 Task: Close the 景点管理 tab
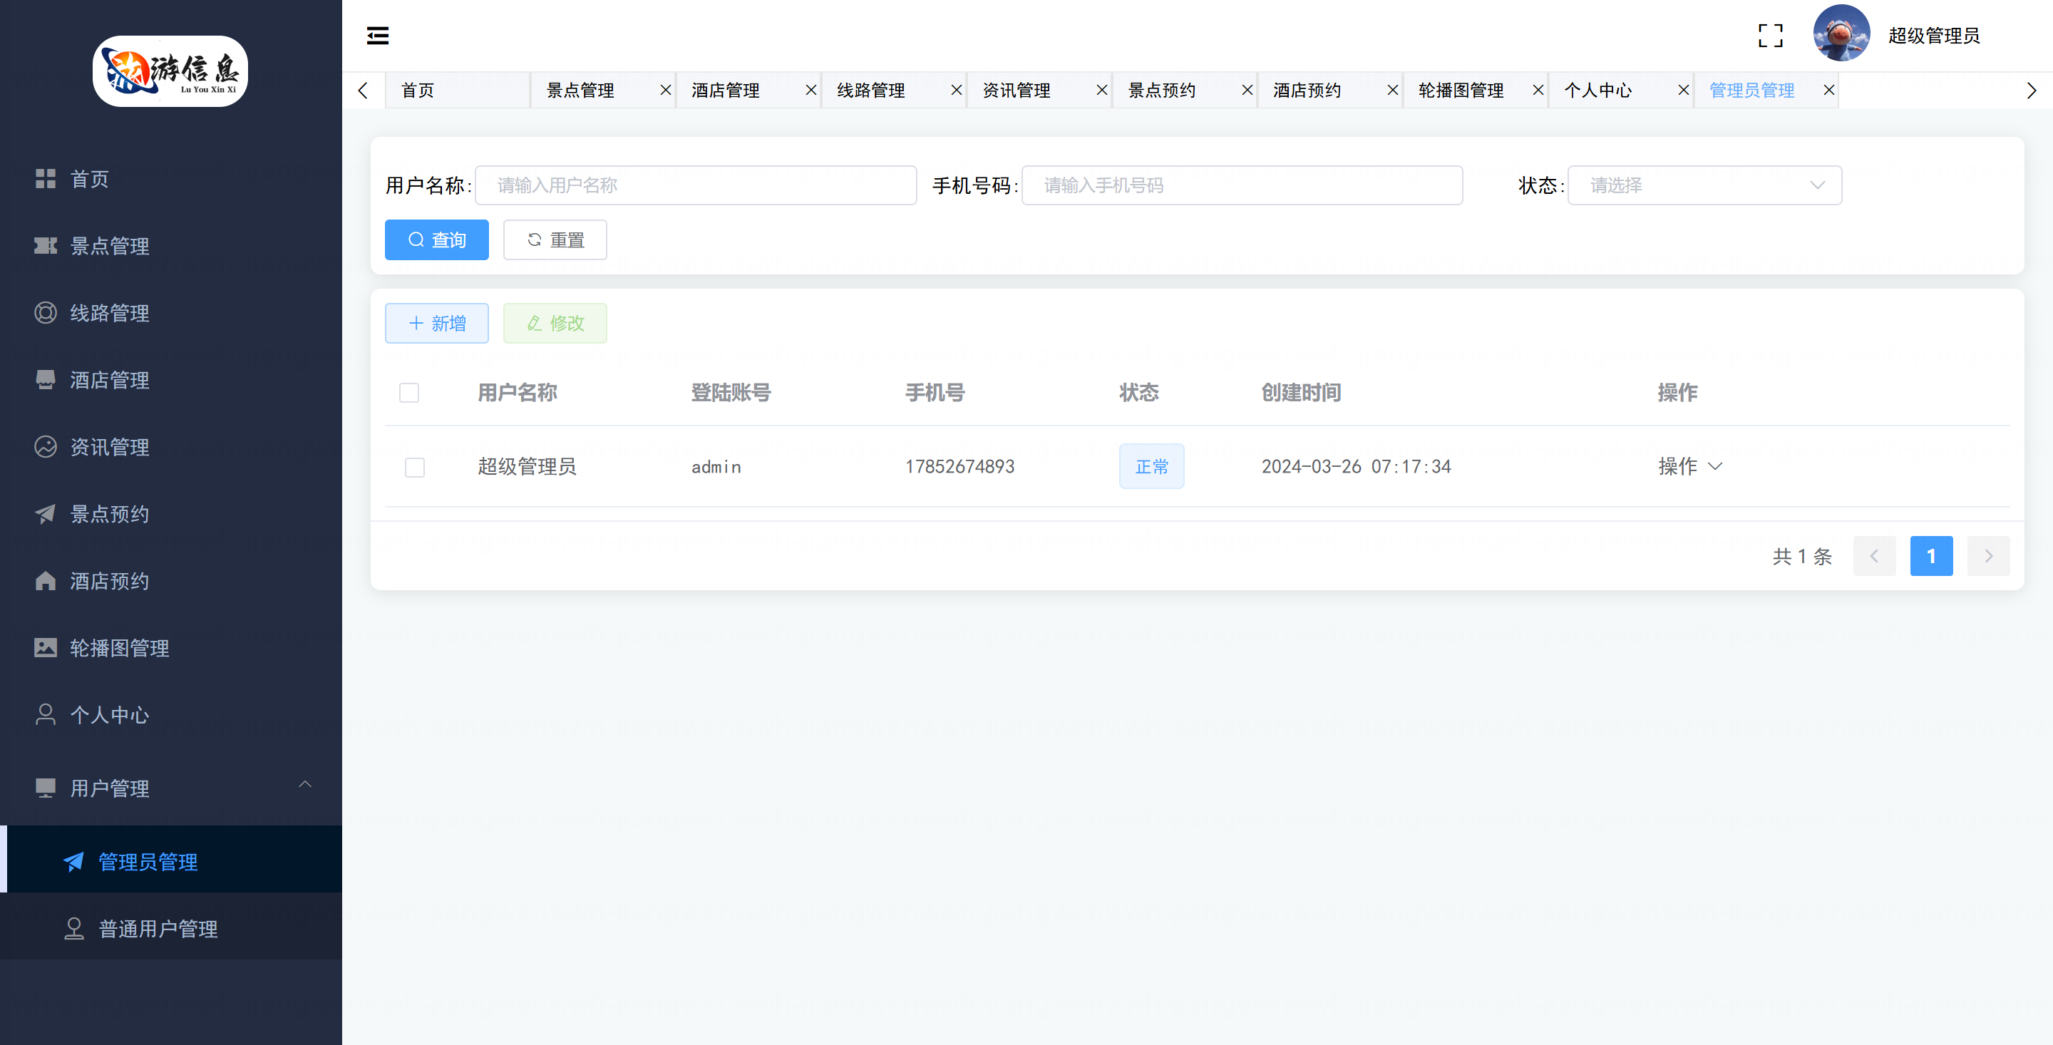pos(666,90)
